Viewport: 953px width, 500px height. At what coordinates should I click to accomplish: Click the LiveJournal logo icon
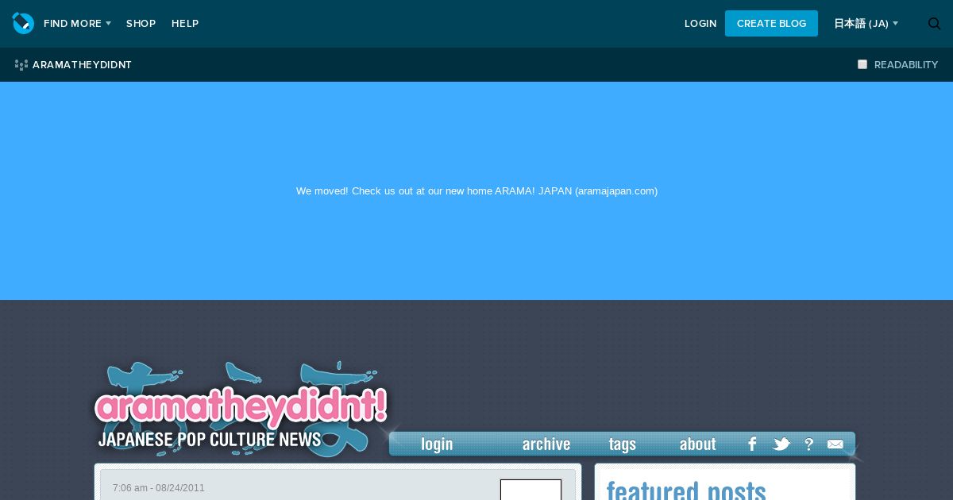[x=23, y=23]
